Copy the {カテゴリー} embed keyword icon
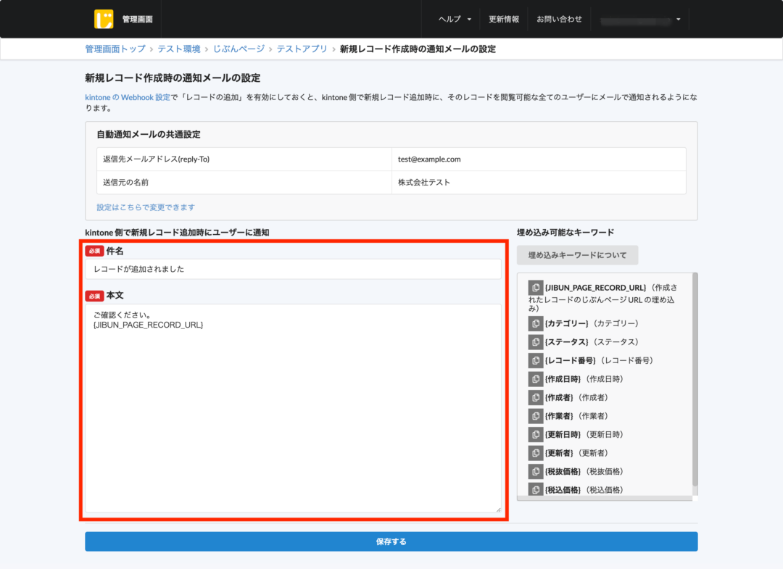Image resolution: width=783 pixels, height=569 pixels. [x=535, y=323]
